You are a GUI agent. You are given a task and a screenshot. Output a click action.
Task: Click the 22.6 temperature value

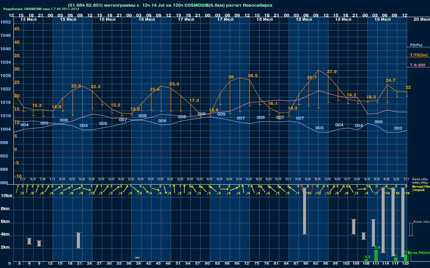(76, 86)
